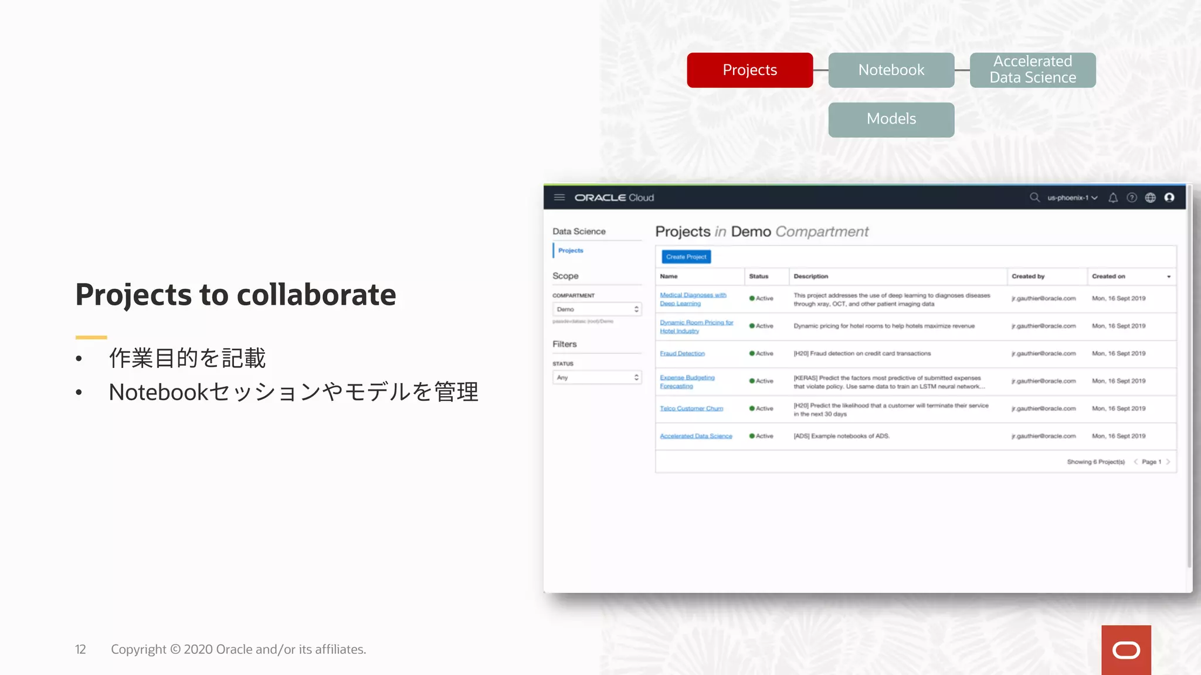Click the ORACLE Cloud logo
Screen dimensions: 1201x675
click(614, 197)
